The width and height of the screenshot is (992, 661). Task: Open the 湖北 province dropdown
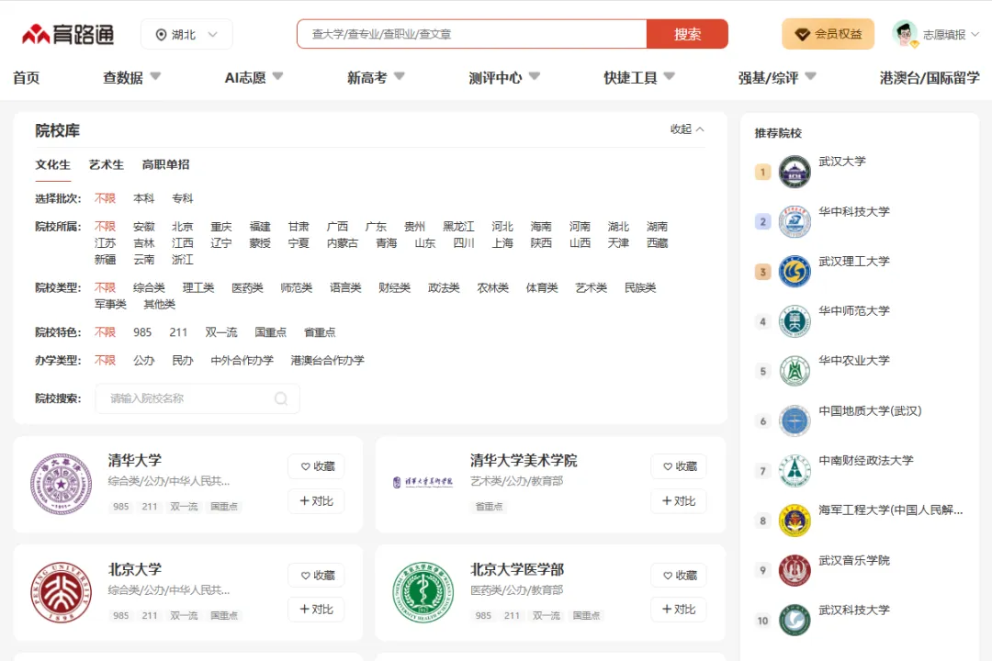[186, 34]
